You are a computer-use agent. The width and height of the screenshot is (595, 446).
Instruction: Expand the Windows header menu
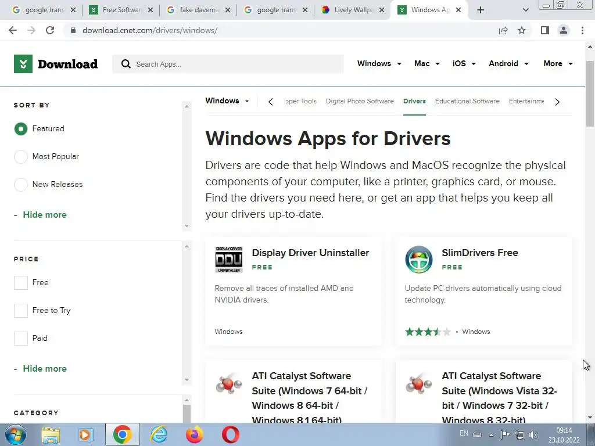point(379,64)
